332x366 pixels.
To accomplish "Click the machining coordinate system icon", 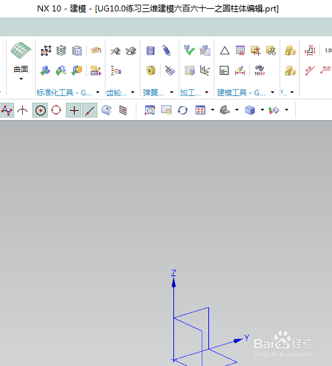I will 205,71.
